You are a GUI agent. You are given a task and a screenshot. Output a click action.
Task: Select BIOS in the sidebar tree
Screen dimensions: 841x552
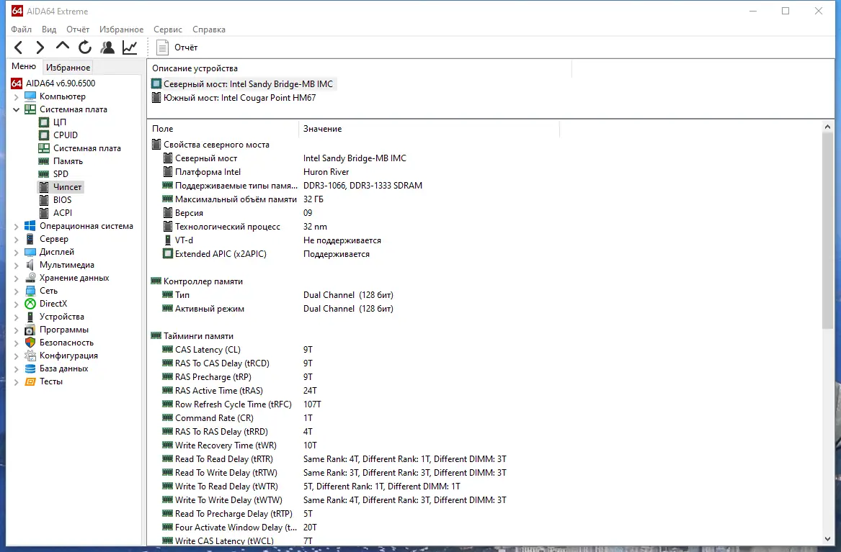click(62, 199)
